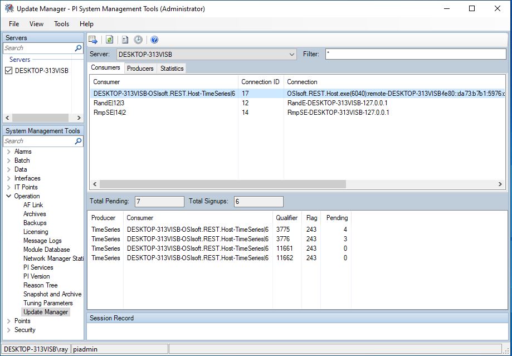The image size is (512, 356).
Task: Open the Tools menu
Action: 61,24
